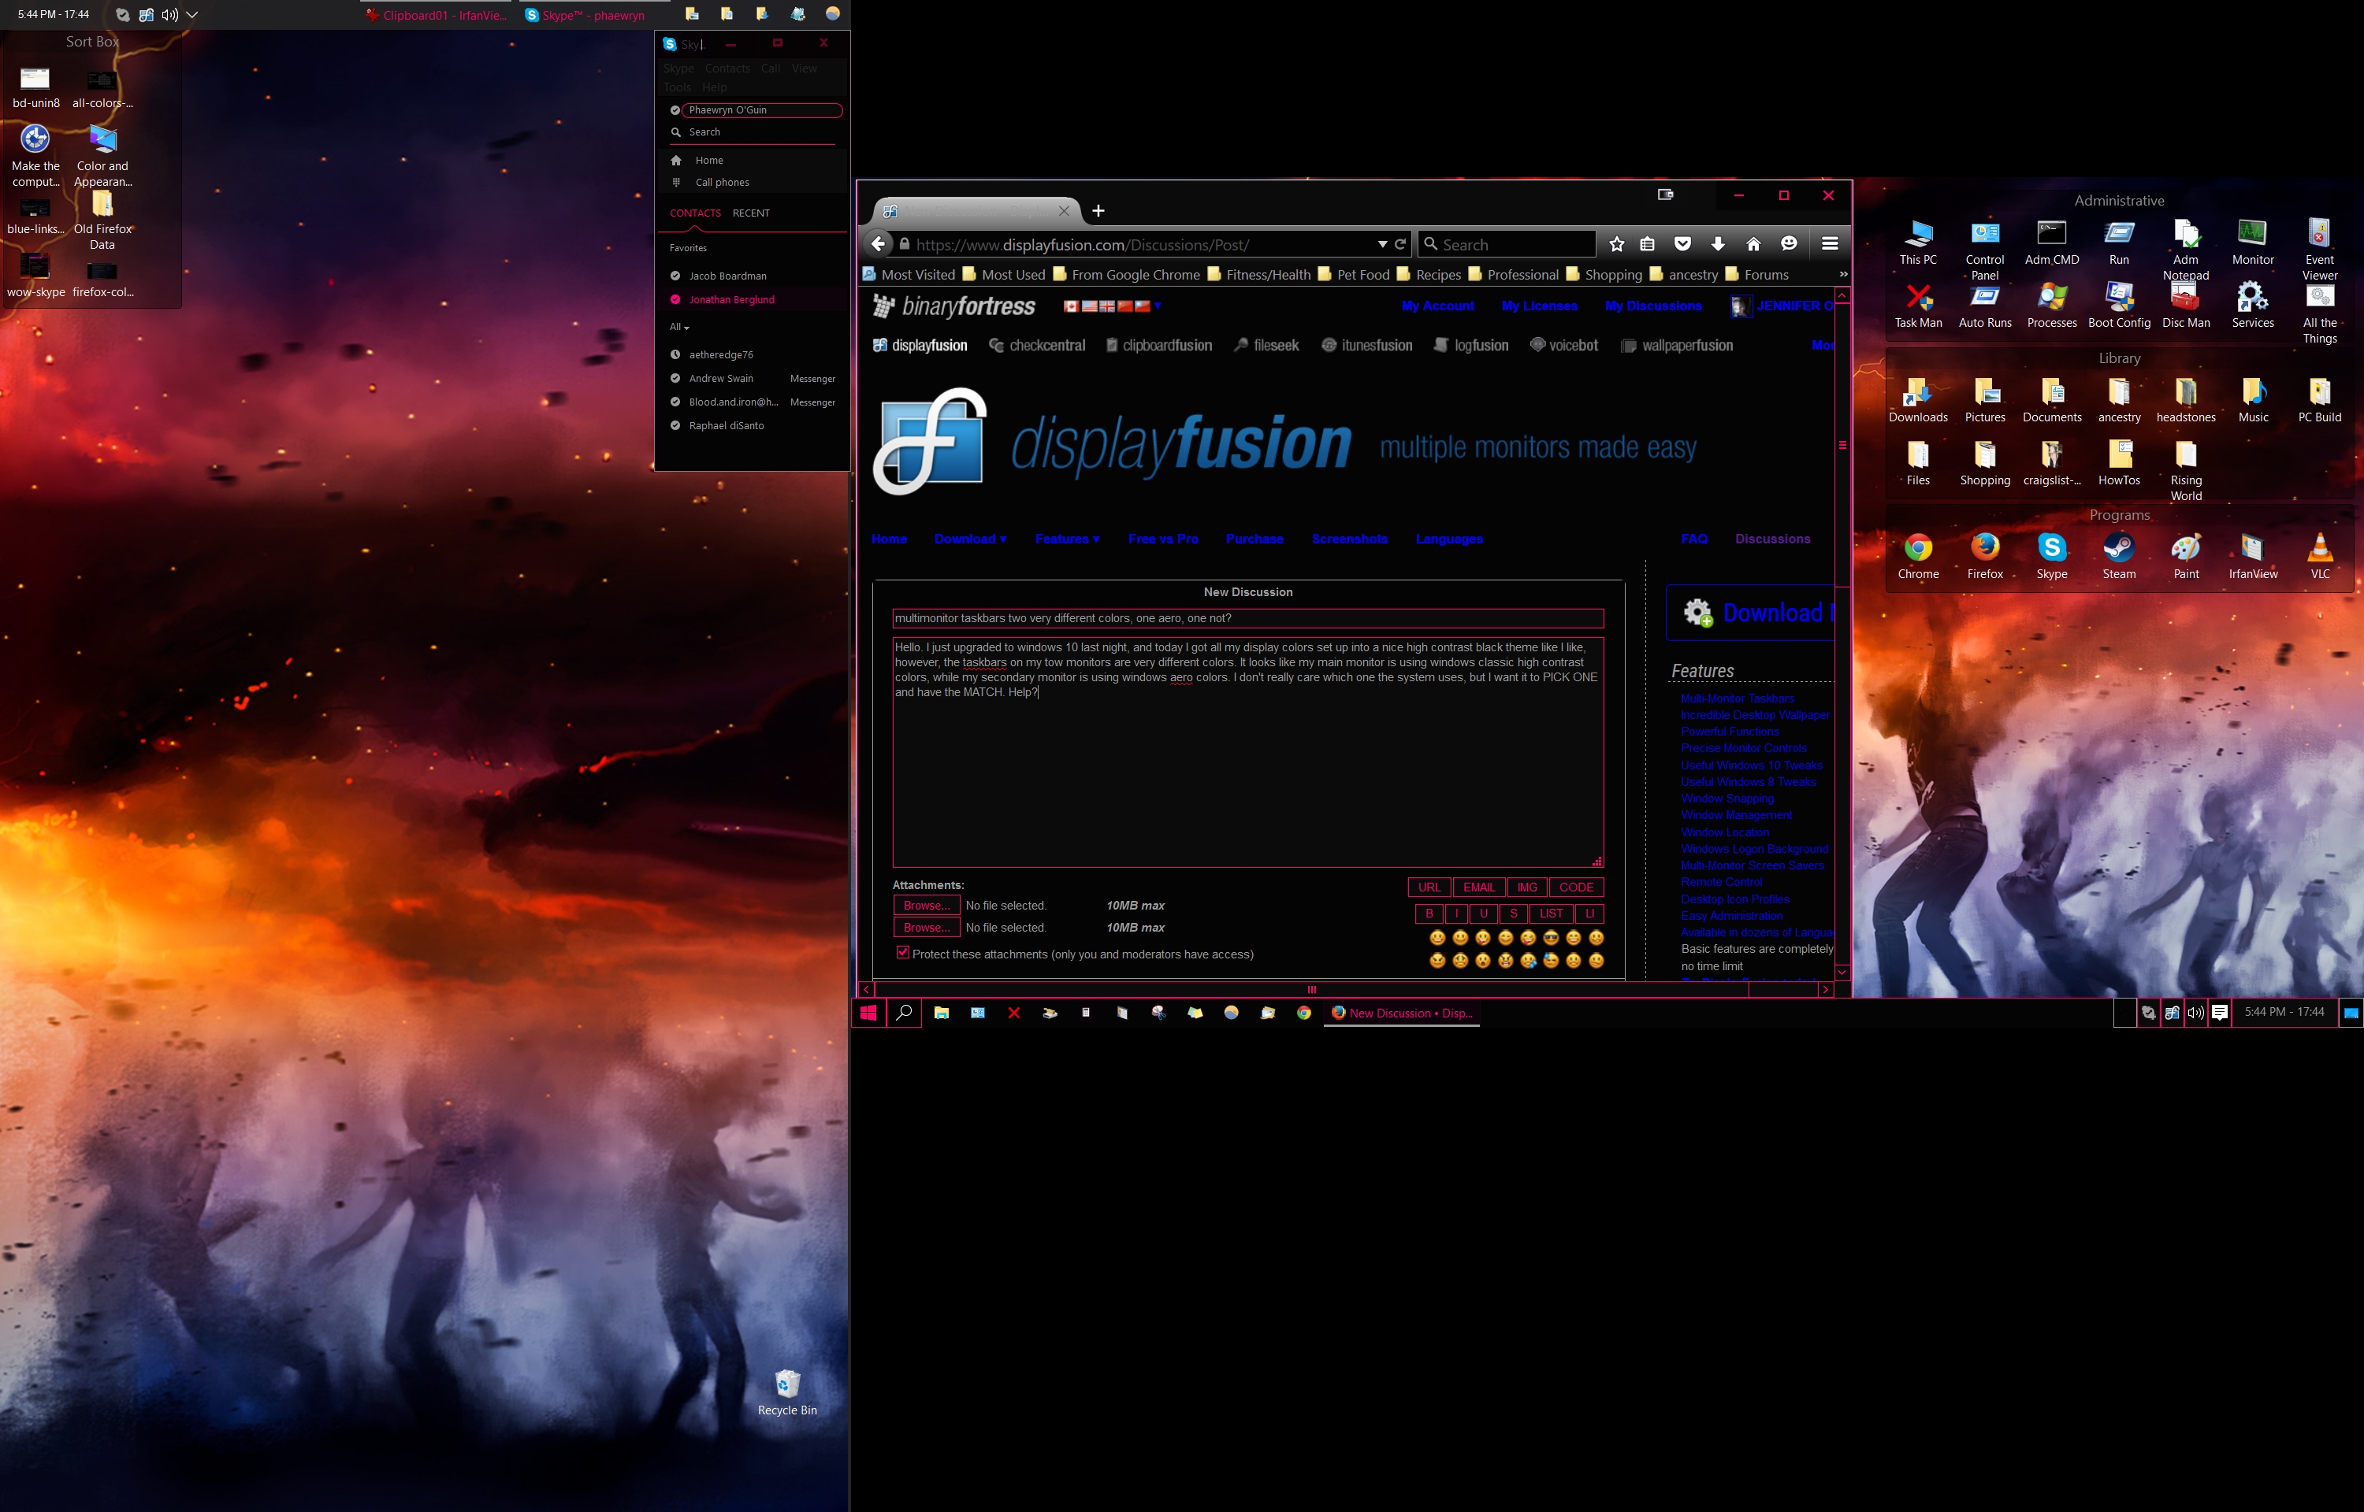Select Call phones in Skype
This screenshot has width=2364, height=1512.
[x=753, y=183]
